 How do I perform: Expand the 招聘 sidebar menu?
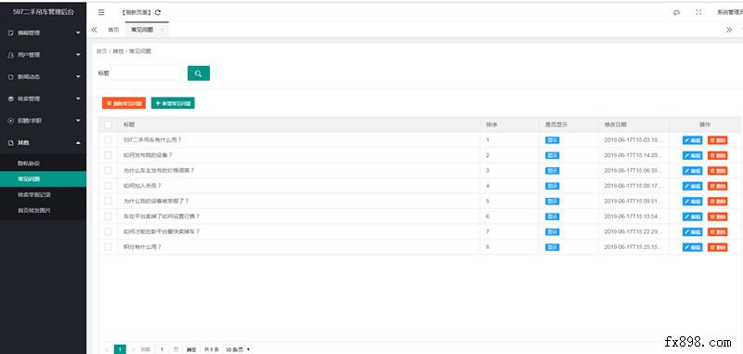pos(43,121)
